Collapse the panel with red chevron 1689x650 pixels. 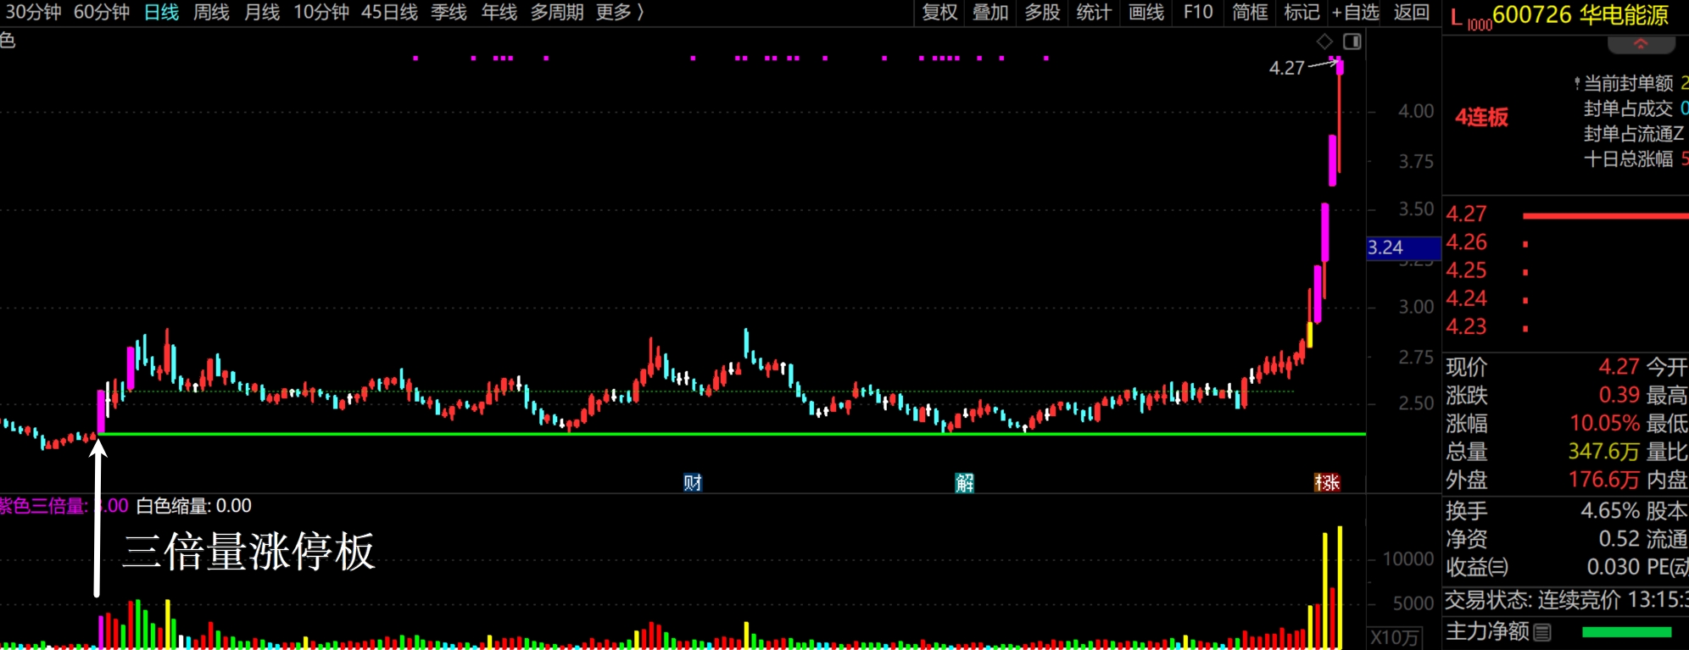point(1641,44)
